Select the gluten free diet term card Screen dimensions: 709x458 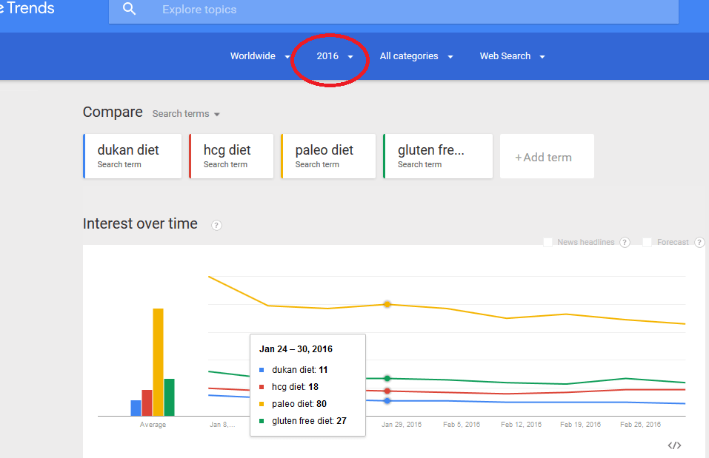[x=438, y=156]
